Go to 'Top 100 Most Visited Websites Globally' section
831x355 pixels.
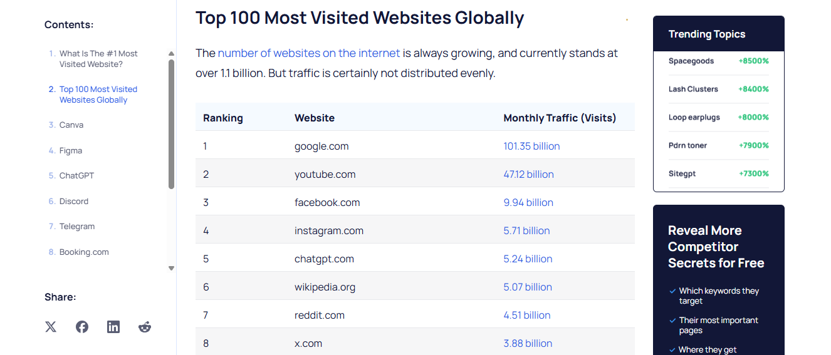tap(98, 95)
